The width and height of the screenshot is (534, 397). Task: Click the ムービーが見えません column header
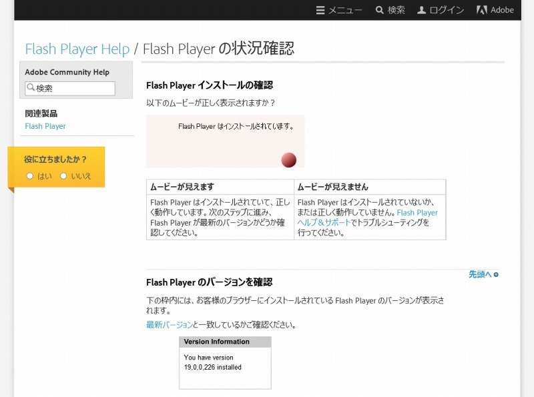[x=370, y=187]
